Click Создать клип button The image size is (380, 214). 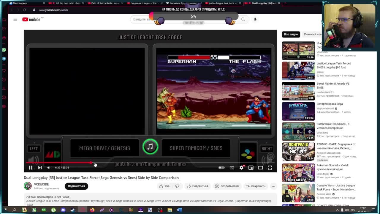(227, 186)
